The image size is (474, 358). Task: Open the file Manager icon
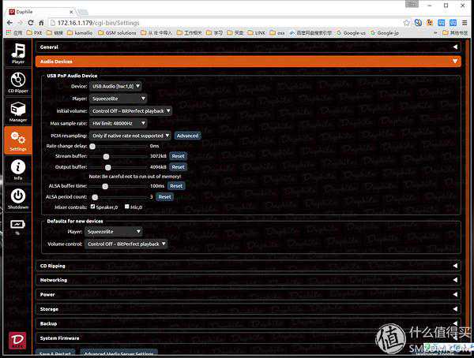point(17,111)
